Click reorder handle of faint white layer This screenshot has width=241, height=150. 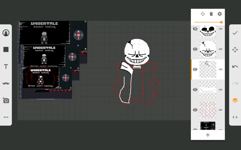pos(221,90)
